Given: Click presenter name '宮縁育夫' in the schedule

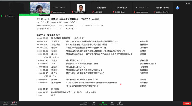Looking at the screenshot, I should pyautogui.click(x=144, y=70).
